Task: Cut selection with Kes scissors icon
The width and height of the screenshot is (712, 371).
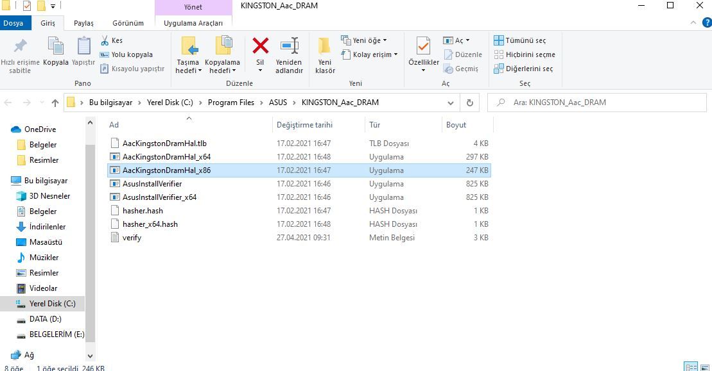Action: coord(111,40)
